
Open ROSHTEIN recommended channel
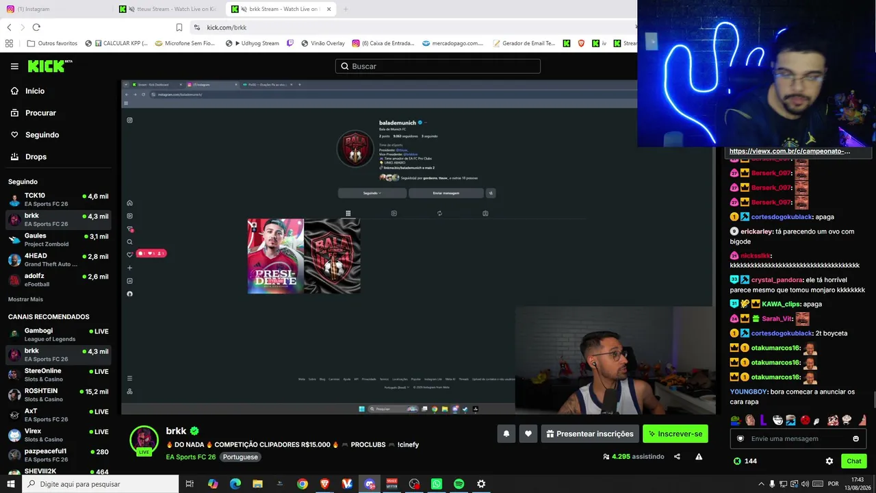(58, 395)
